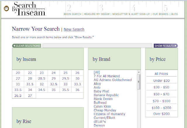
Task: Click the brand list scroll-up arrow
Action: [x=139, y=72]
